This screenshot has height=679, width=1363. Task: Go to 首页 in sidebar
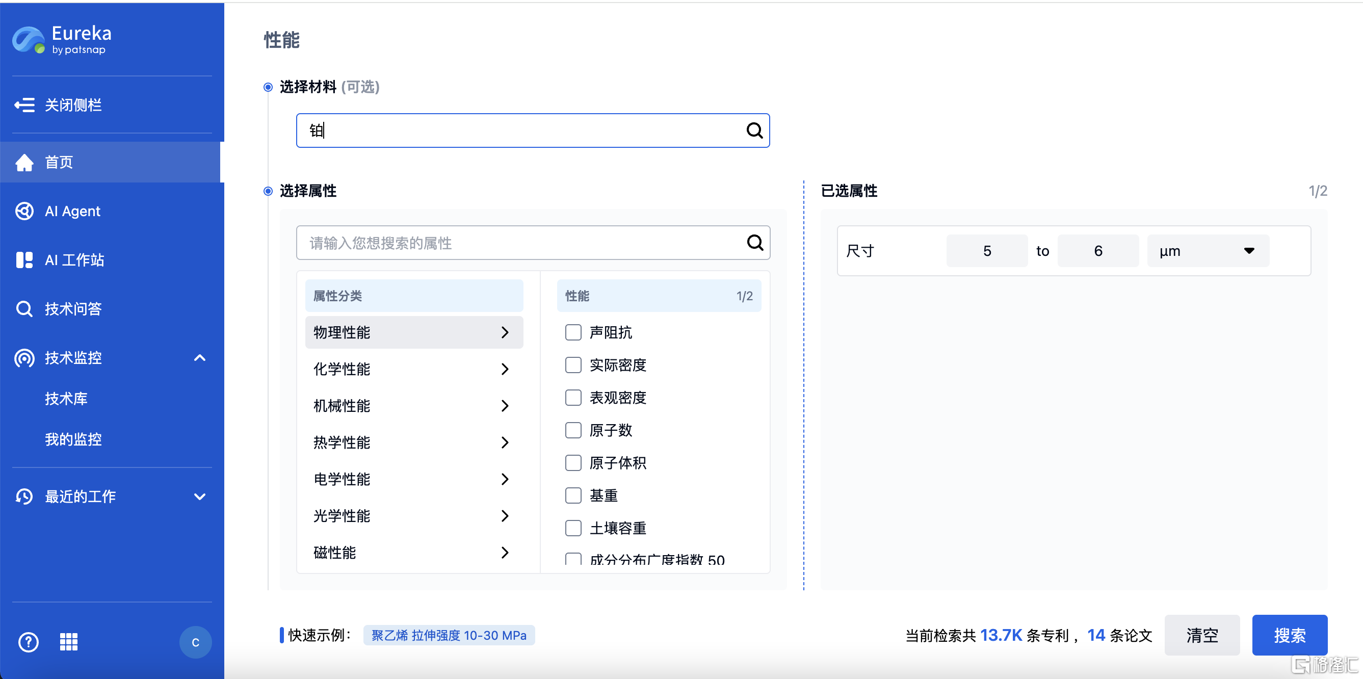pyautogui.click(x=110, y=162)
